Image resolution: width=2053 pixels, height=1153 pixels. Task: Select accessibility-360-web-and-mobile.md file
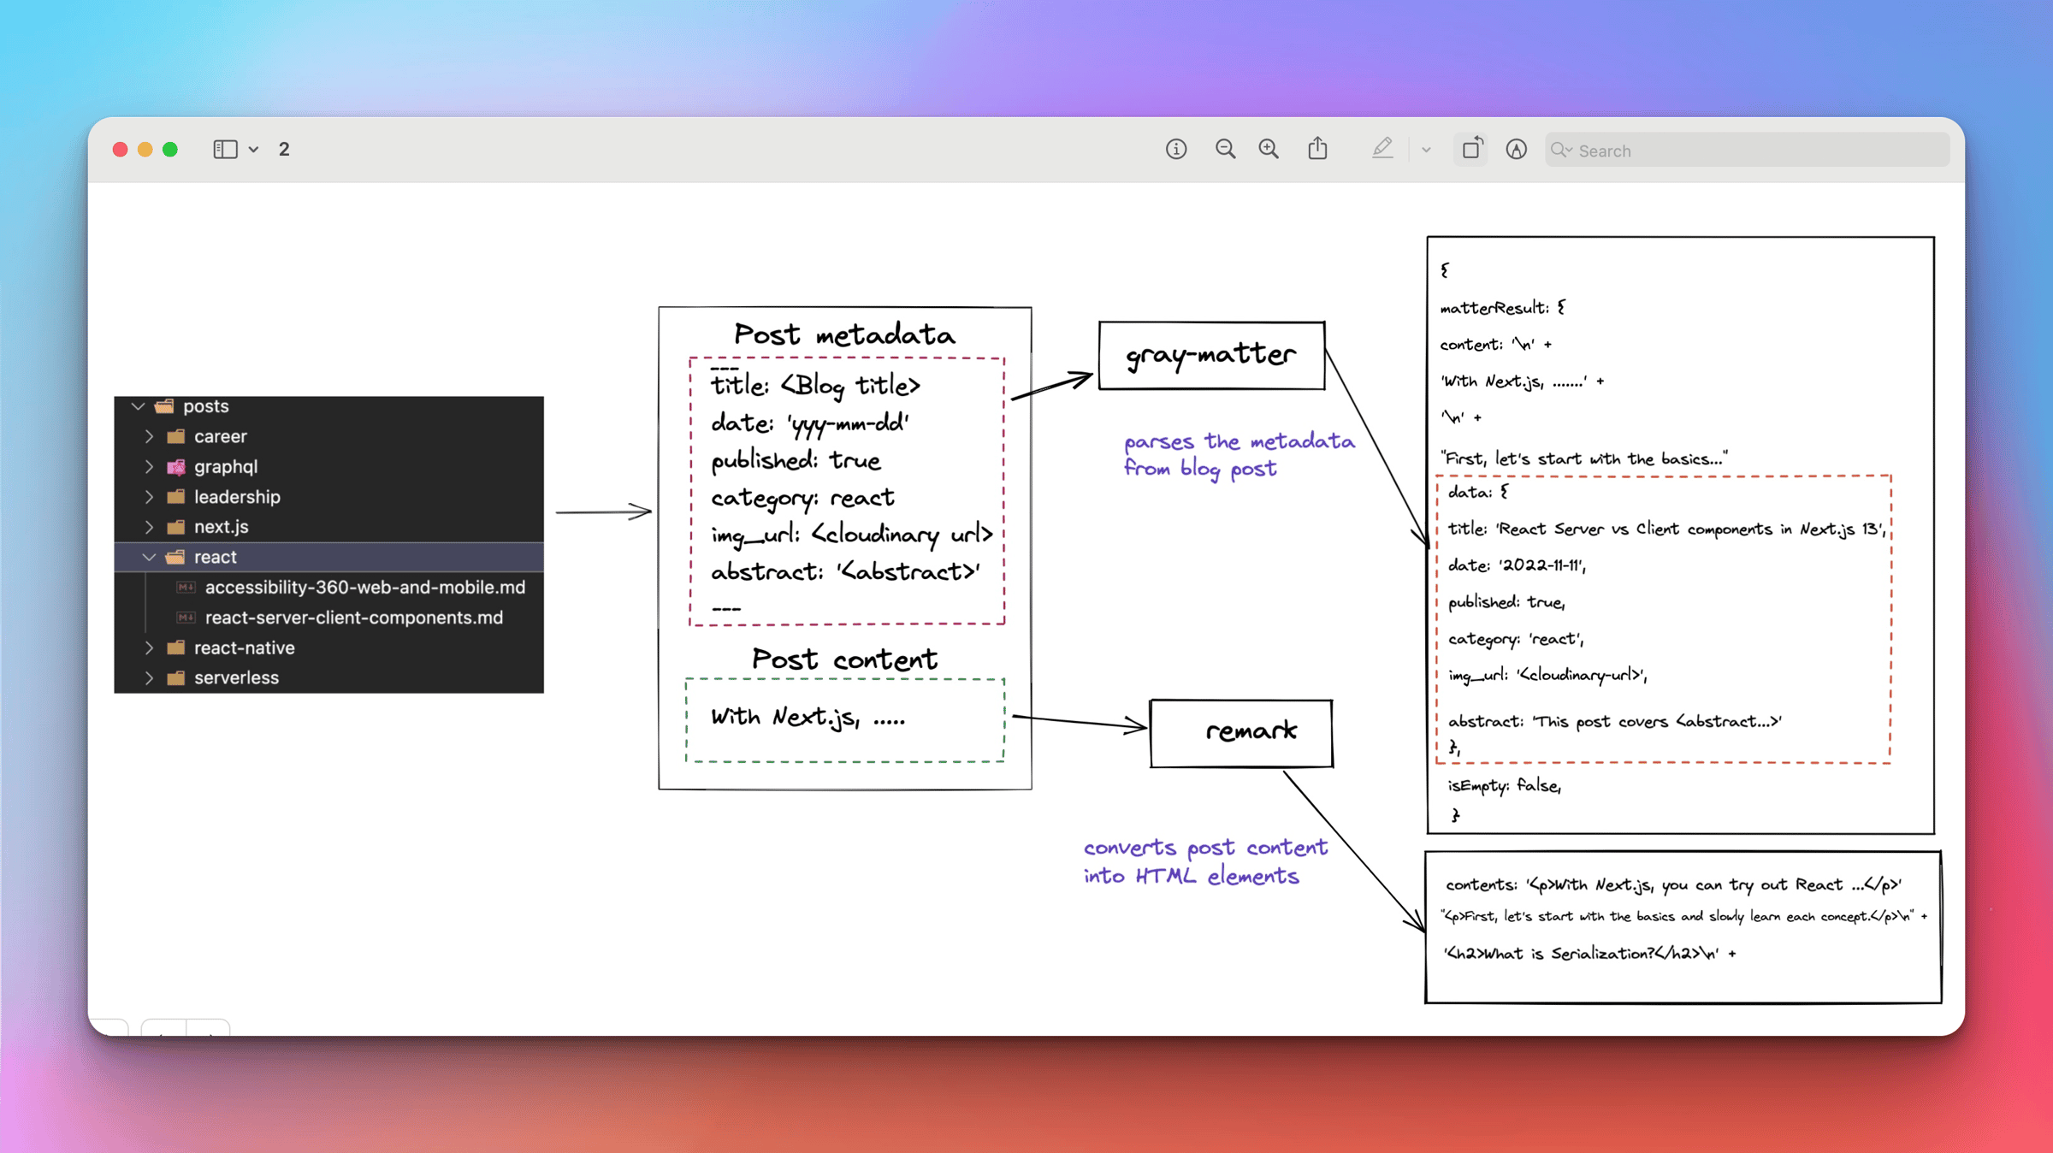pos(365,587)
